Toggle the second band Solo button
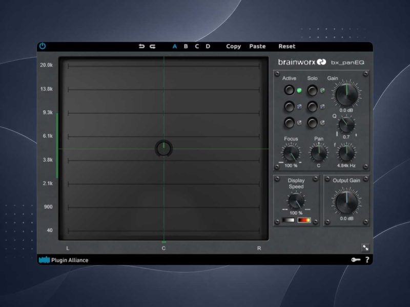Screen dimensions: 410x307 click(x=312, y=106)
